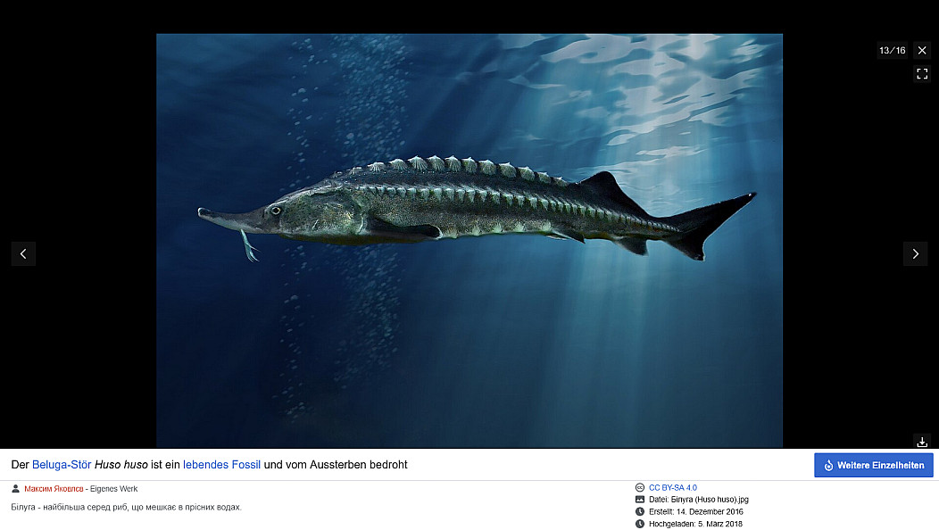Open the Beluga-Stör link
Viewport: 939px width, 530px height.
click(x=62, y=465)
